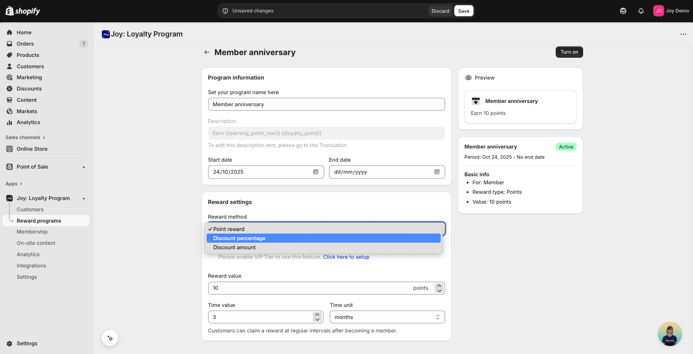Expand the Sales channels section
693x354 pixels.
coord(25,138)
